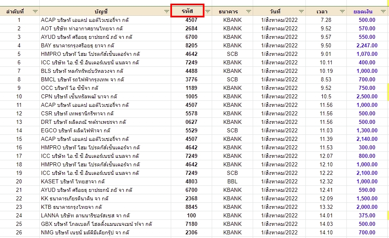This screenshot has height=238, width=389.
Task: Click the KK account name cell
Action: pyautogui.click(x=105, y=199)
